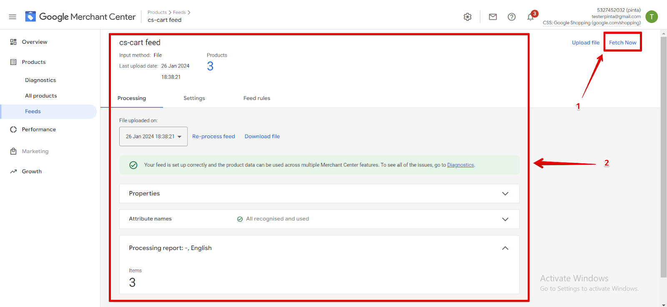The height and width of the screenshot is (307, 667).
Task: Open Growth in sidebar
Action: click(32, 172)
